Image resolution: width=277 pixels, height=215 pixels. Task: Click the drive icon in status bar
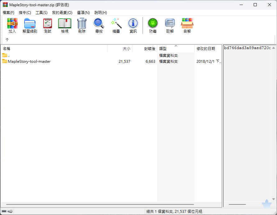coord(4,211)
